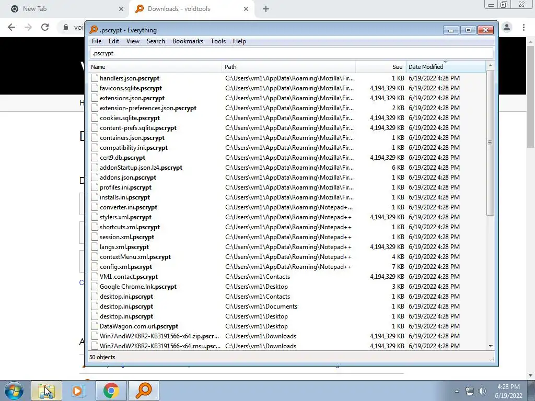Click the file icon of compatibility.ini.pscrypt
535x401 pixels.
click(95, 148)
